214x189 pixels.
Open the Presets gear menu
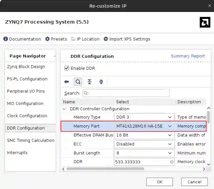coord(56,39)
